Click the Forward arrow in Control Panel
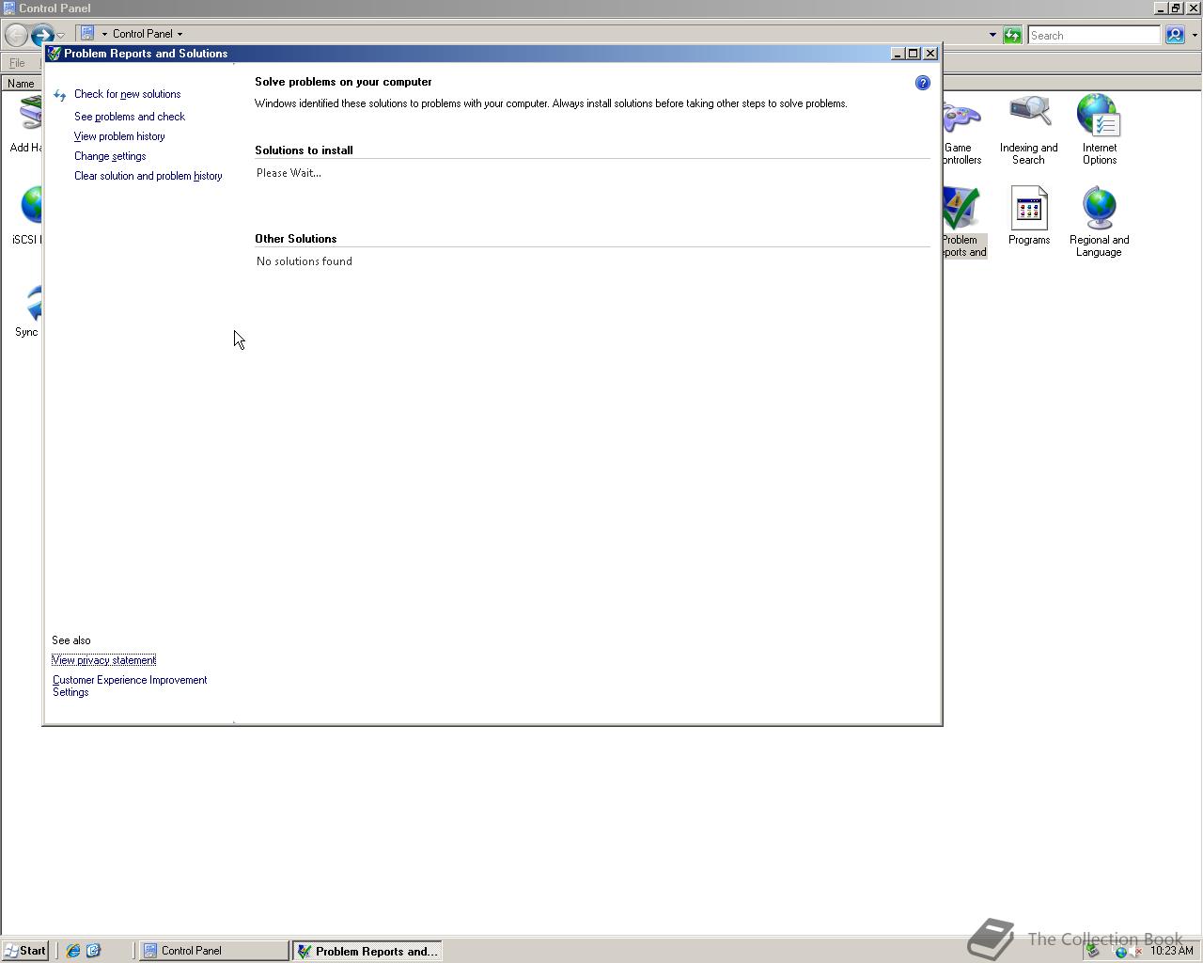Screen dimensions: 1203x963 41,35
